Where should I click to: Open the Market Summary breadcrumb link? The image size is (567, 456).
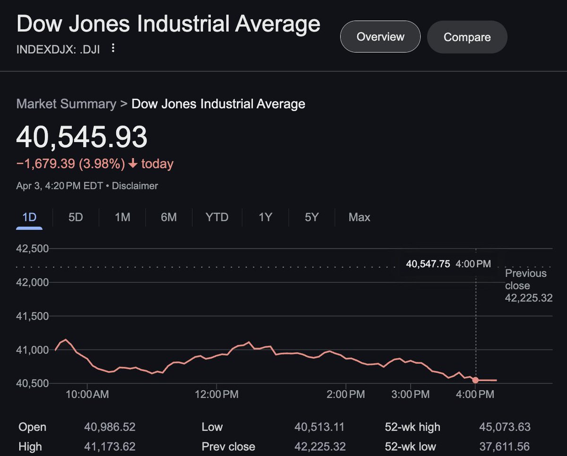66,104
